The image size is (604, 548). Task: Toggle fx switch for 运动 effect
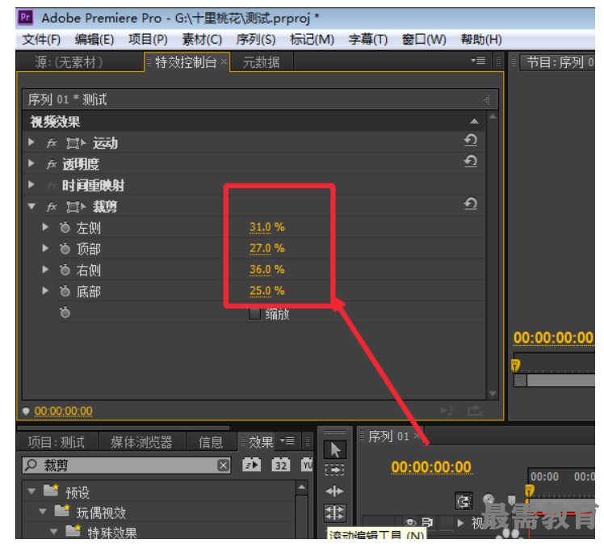pos(52,143)
